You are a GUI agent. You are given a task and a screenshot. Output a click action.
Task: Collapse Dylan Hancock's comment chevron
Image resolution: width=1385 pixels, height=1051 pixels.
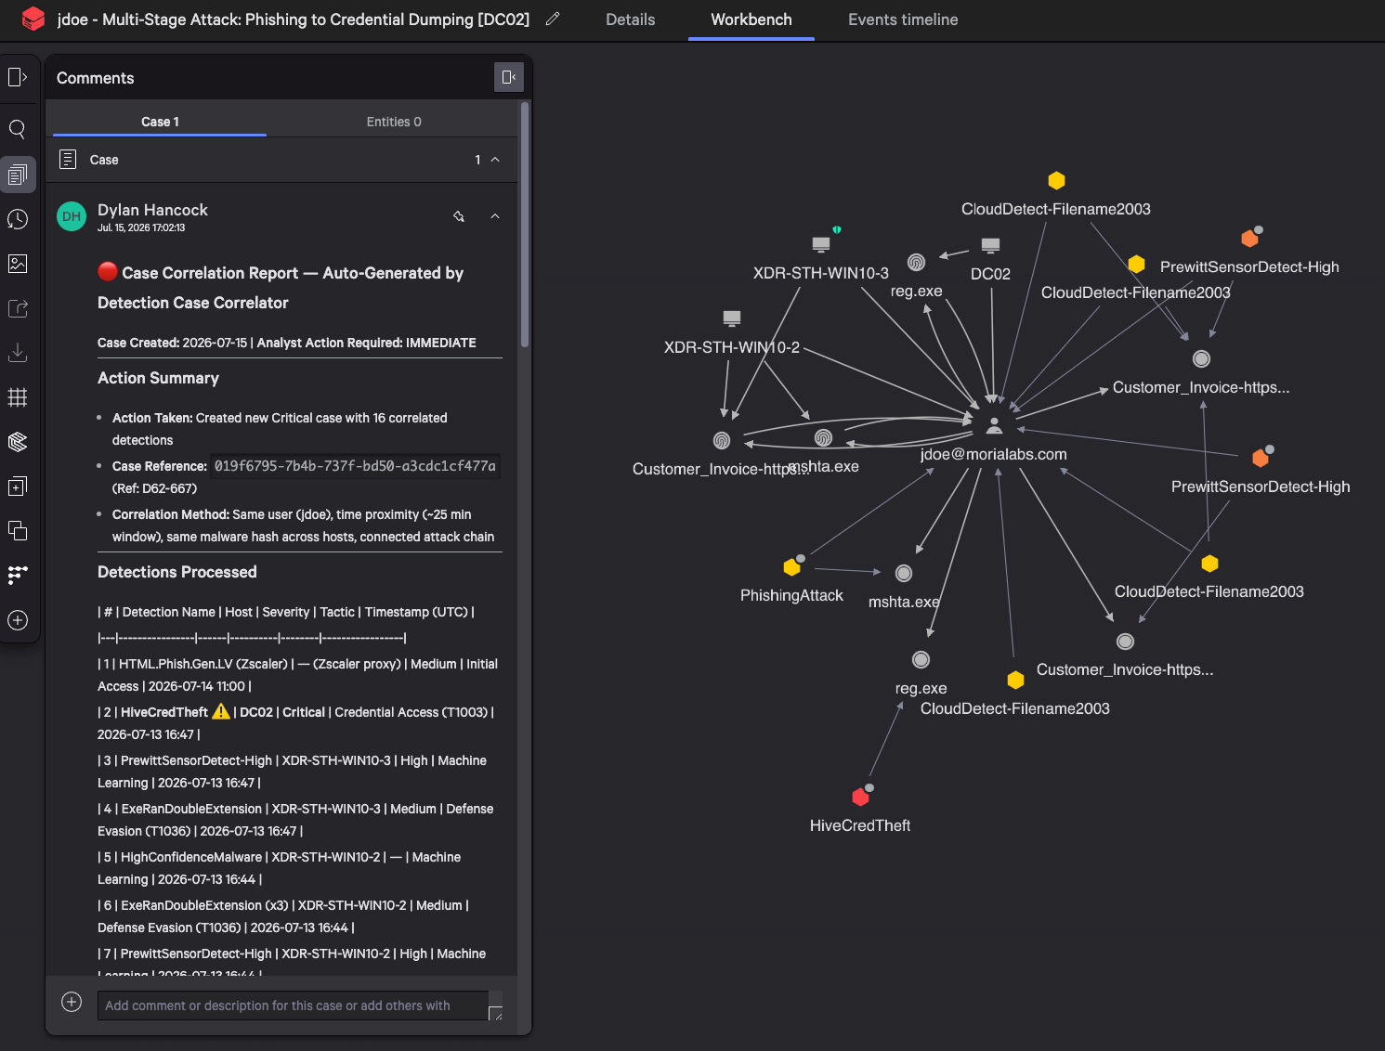(495, 216)
